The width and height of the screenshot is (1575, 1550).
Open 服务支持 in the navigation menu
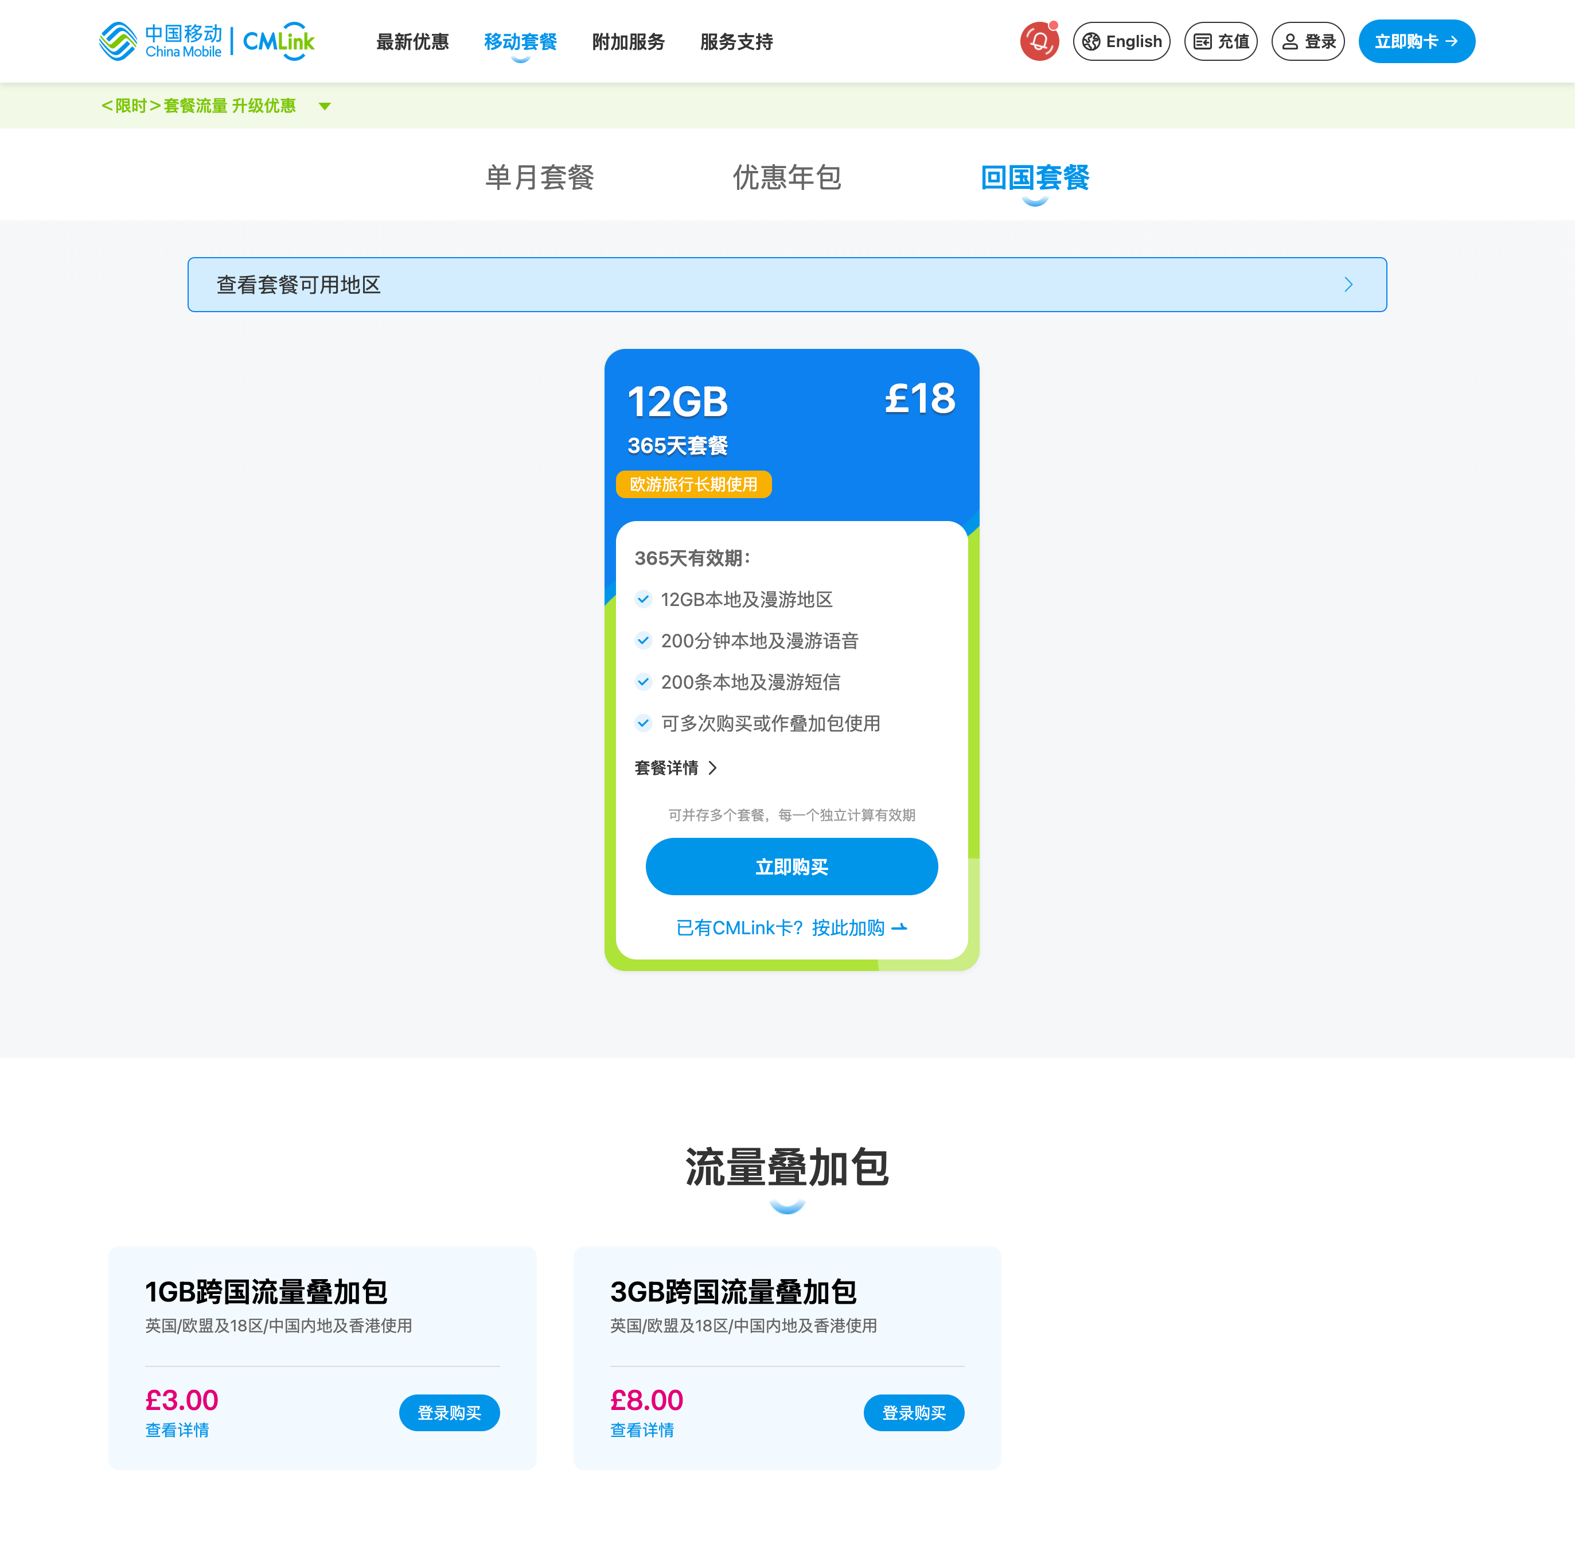[x=736, y=41]
